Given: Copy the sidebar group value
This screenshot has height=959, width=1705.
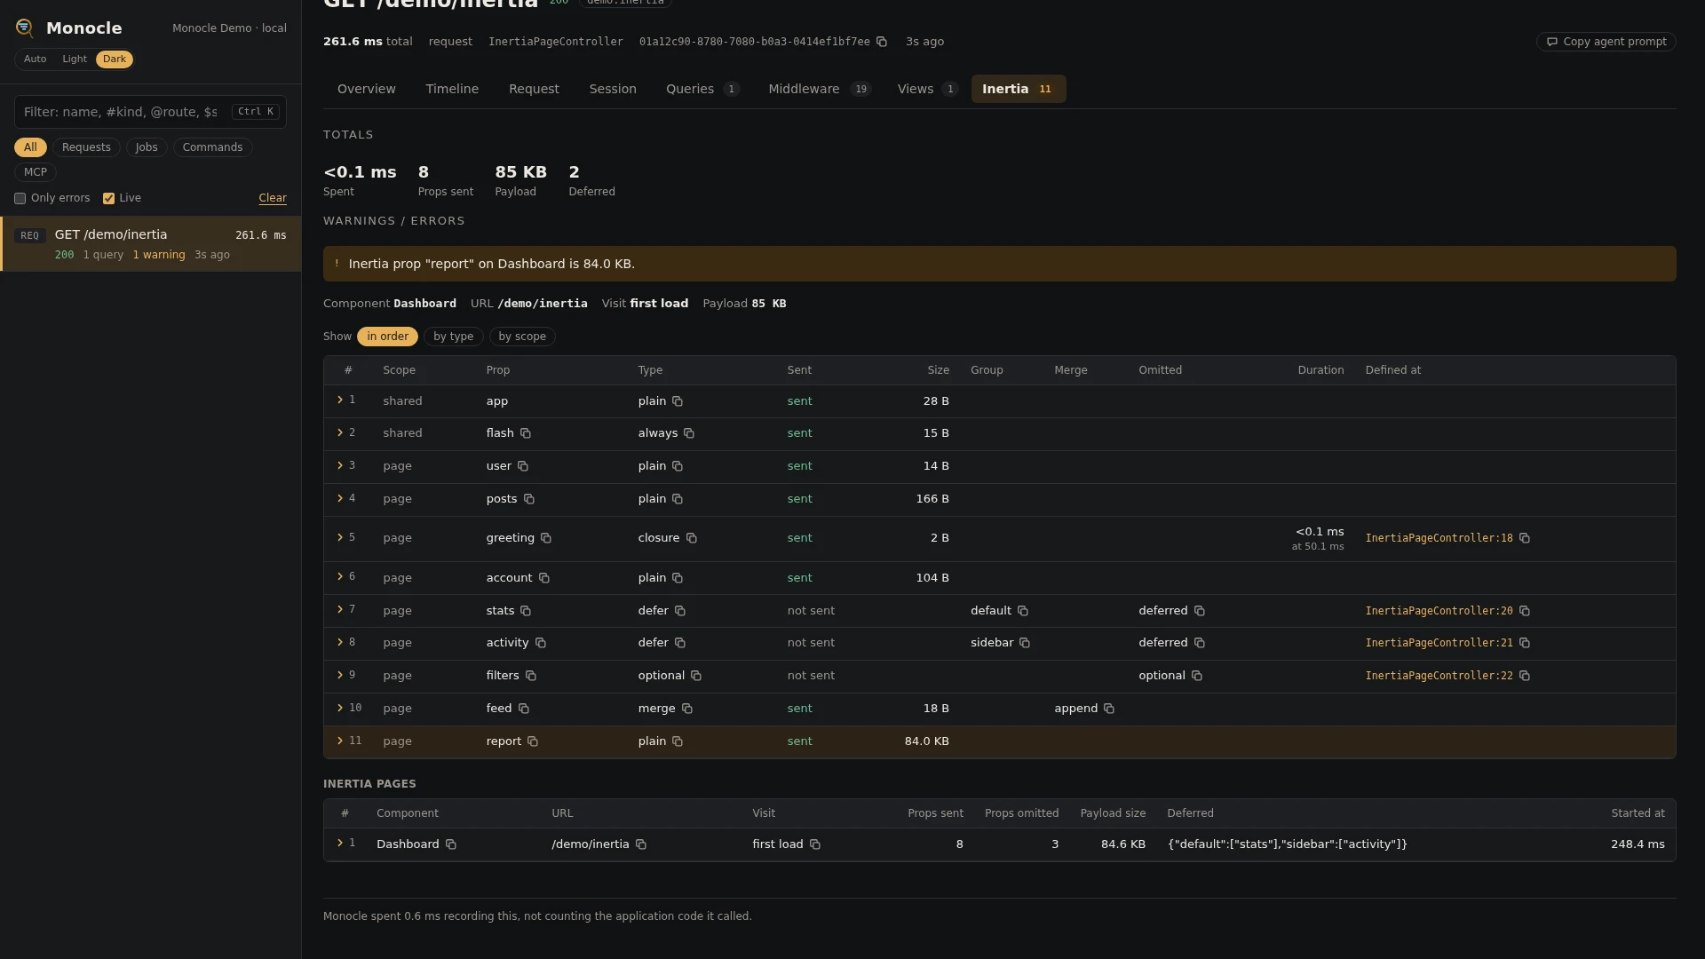Looking at the screenshot, I should pyautogui.click(x=1025, y=643).
